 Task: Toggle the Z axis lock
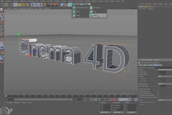[x=40, y=5]
